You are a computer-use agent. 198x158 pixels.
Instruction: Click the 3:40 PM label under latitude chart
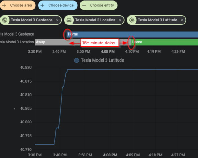point(60,155)
